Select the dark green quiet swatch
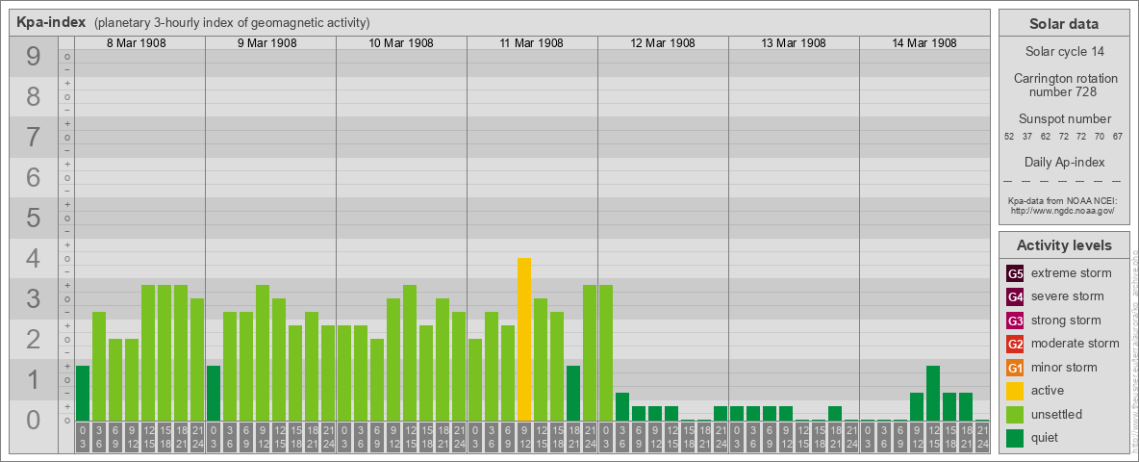 pos(1015,438)
